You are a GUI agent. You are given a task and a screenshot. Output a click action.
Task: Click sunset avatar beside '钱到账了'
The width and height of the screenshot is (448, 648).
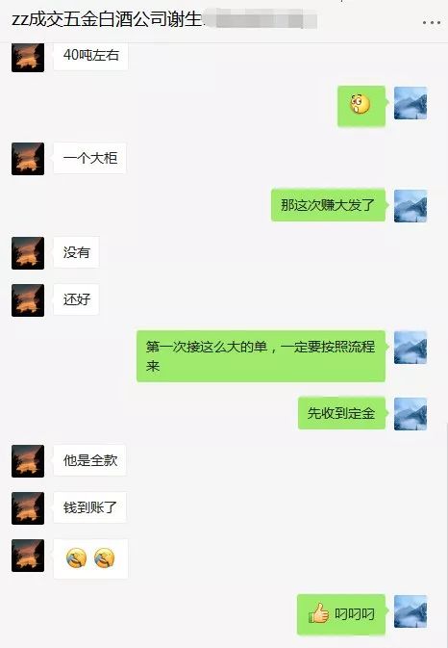point(28,508)
